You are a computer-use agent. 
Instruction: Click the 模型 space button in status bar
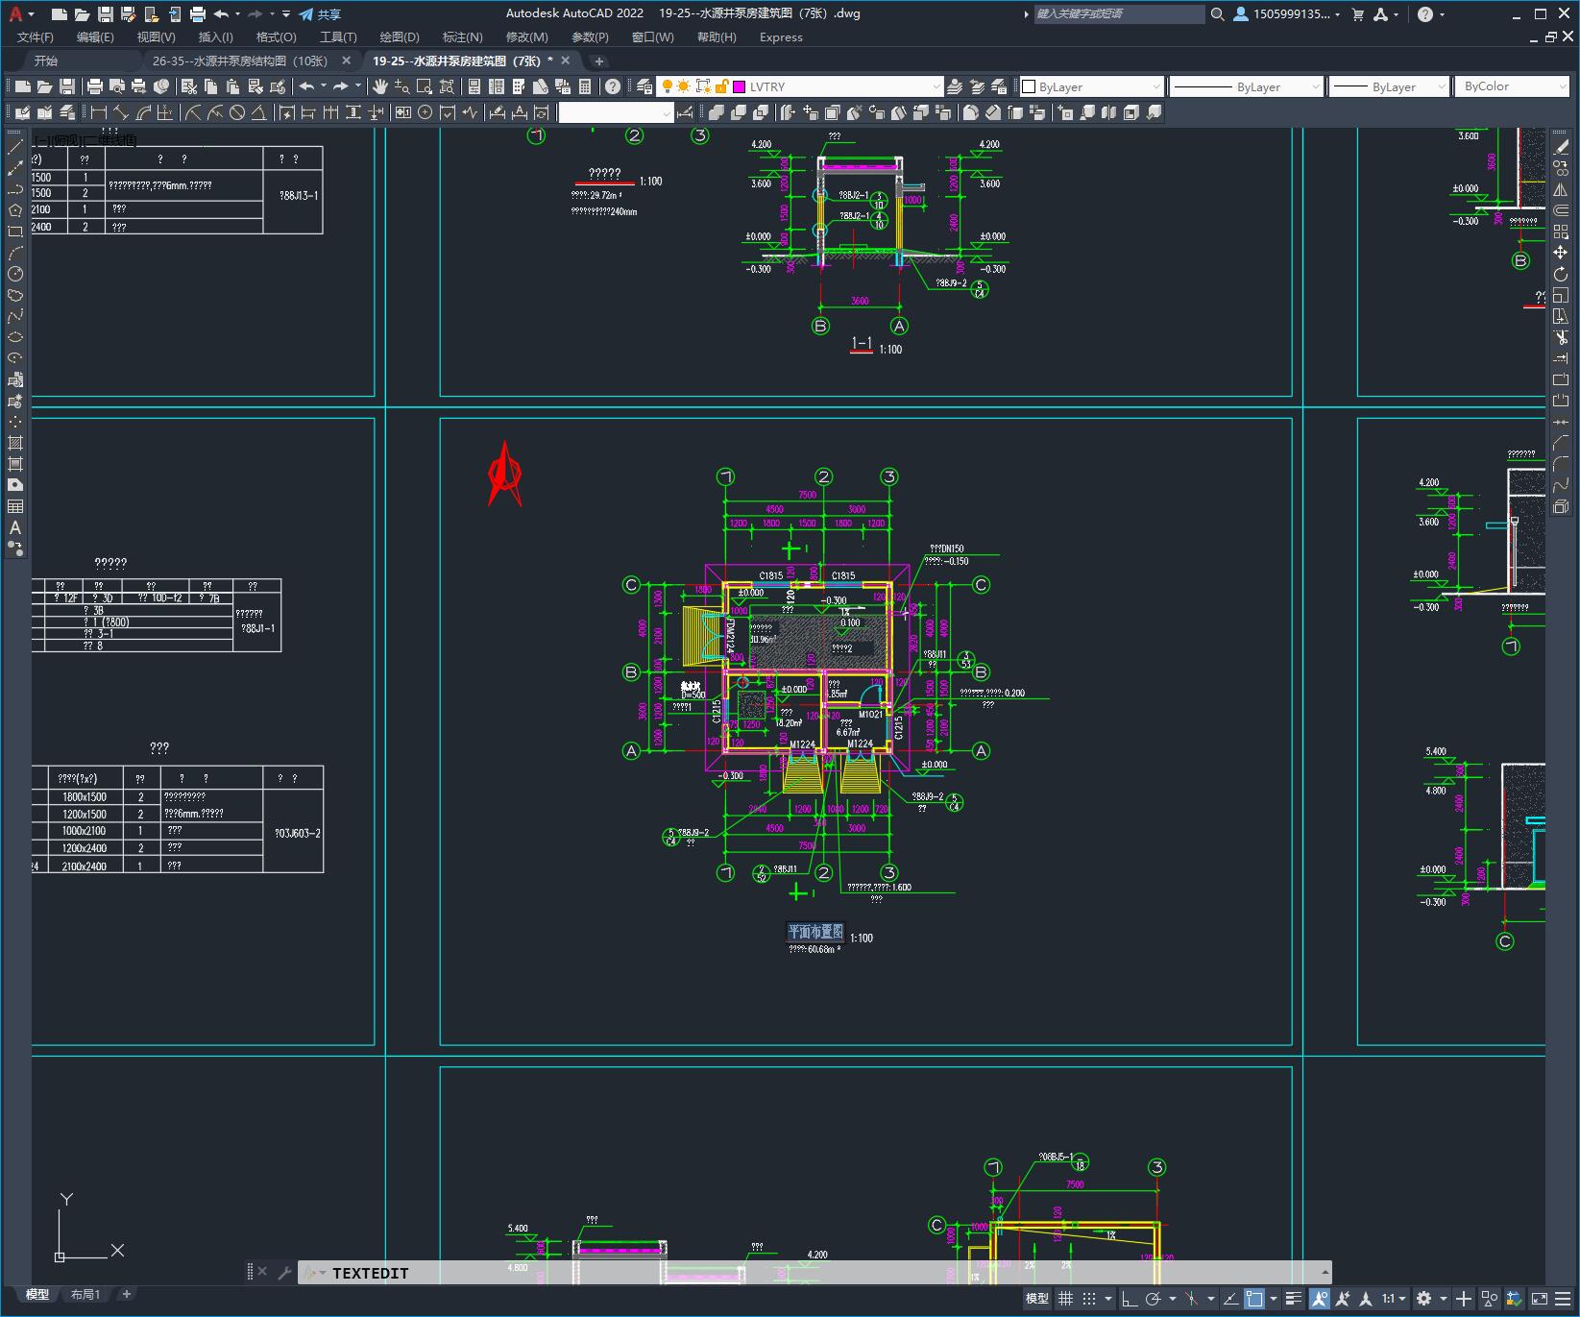[1037, 1299]
